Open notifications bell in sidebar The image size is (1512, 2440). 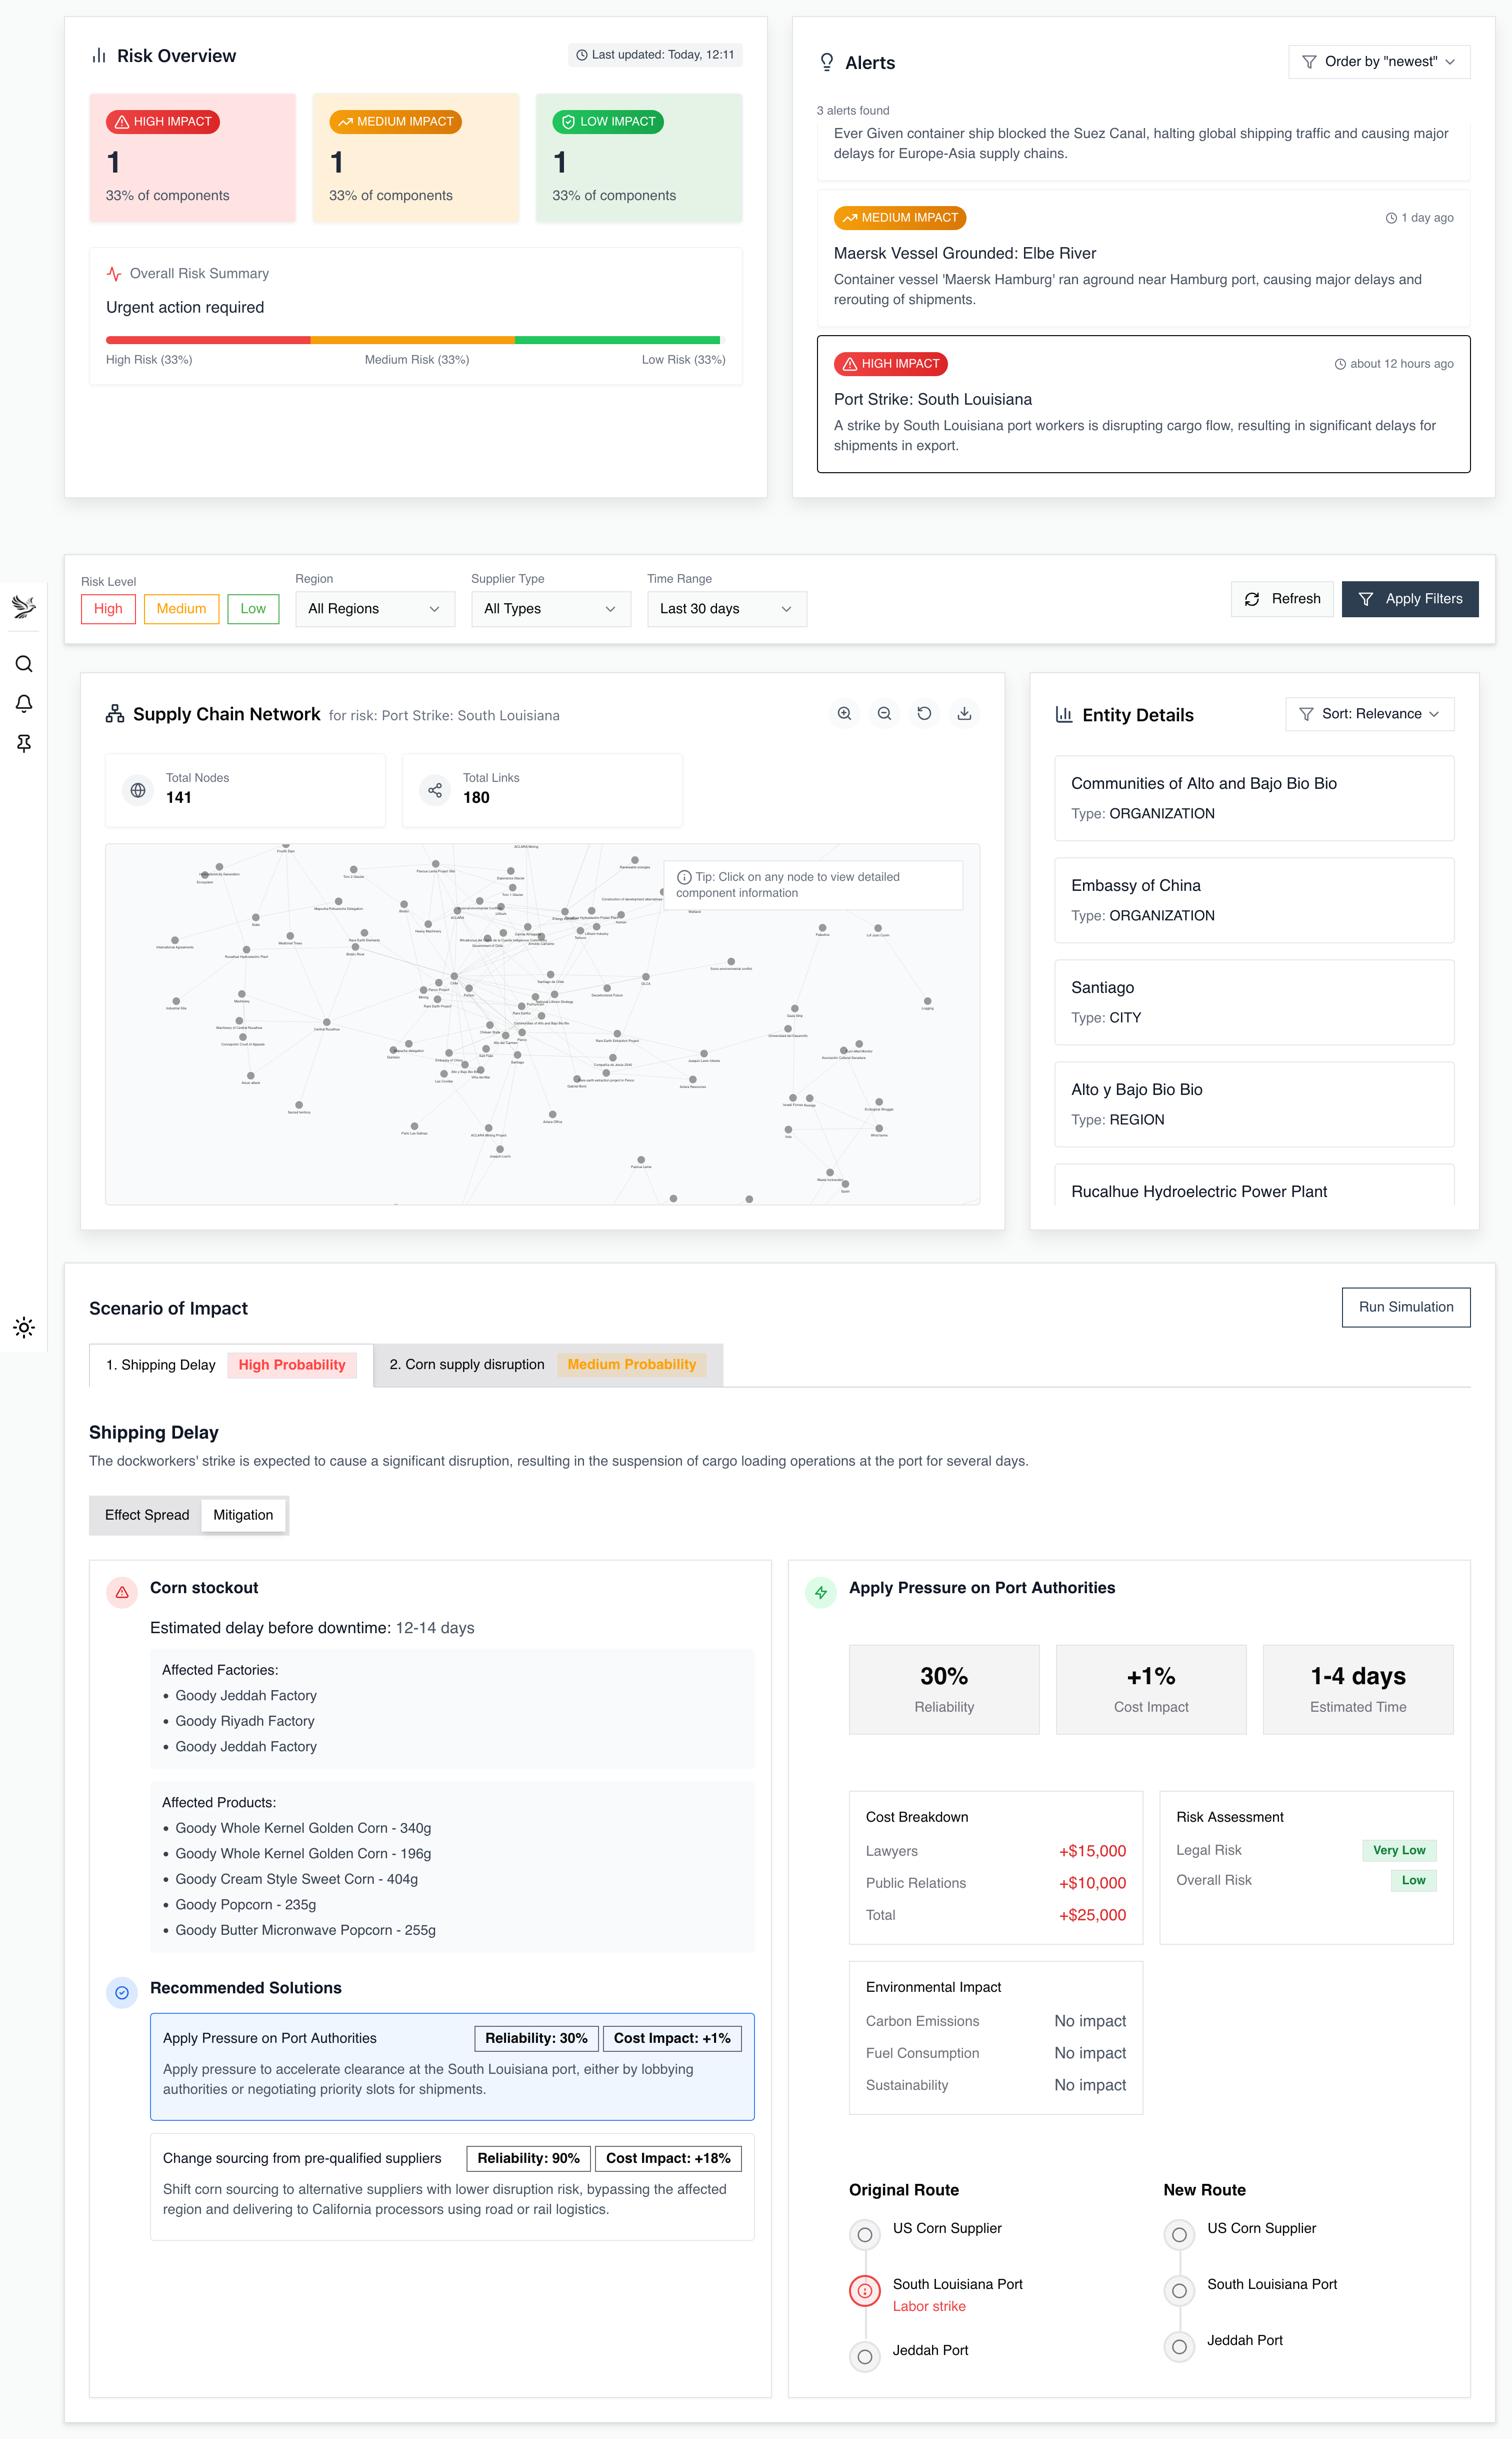pos(24,703)
